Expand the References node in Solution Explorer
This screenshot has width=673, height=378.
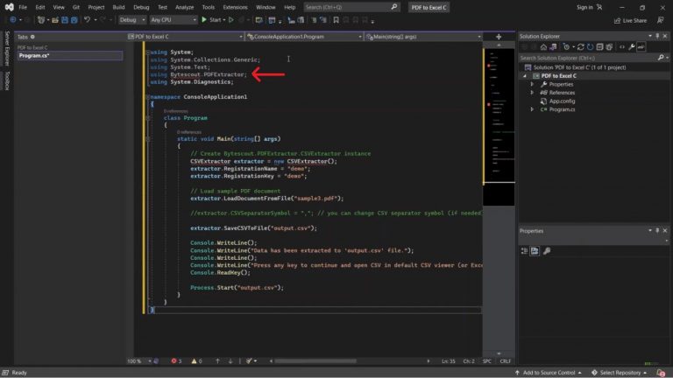pyautogui.click(x=532, y=92)
